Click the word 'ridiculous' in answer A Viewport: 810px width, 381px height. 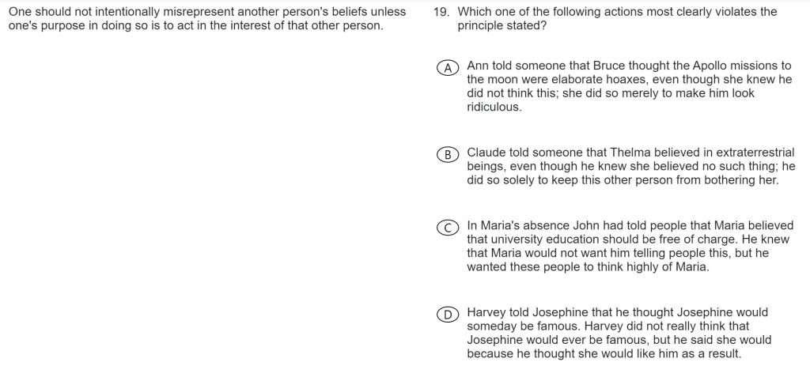point(493,108)
